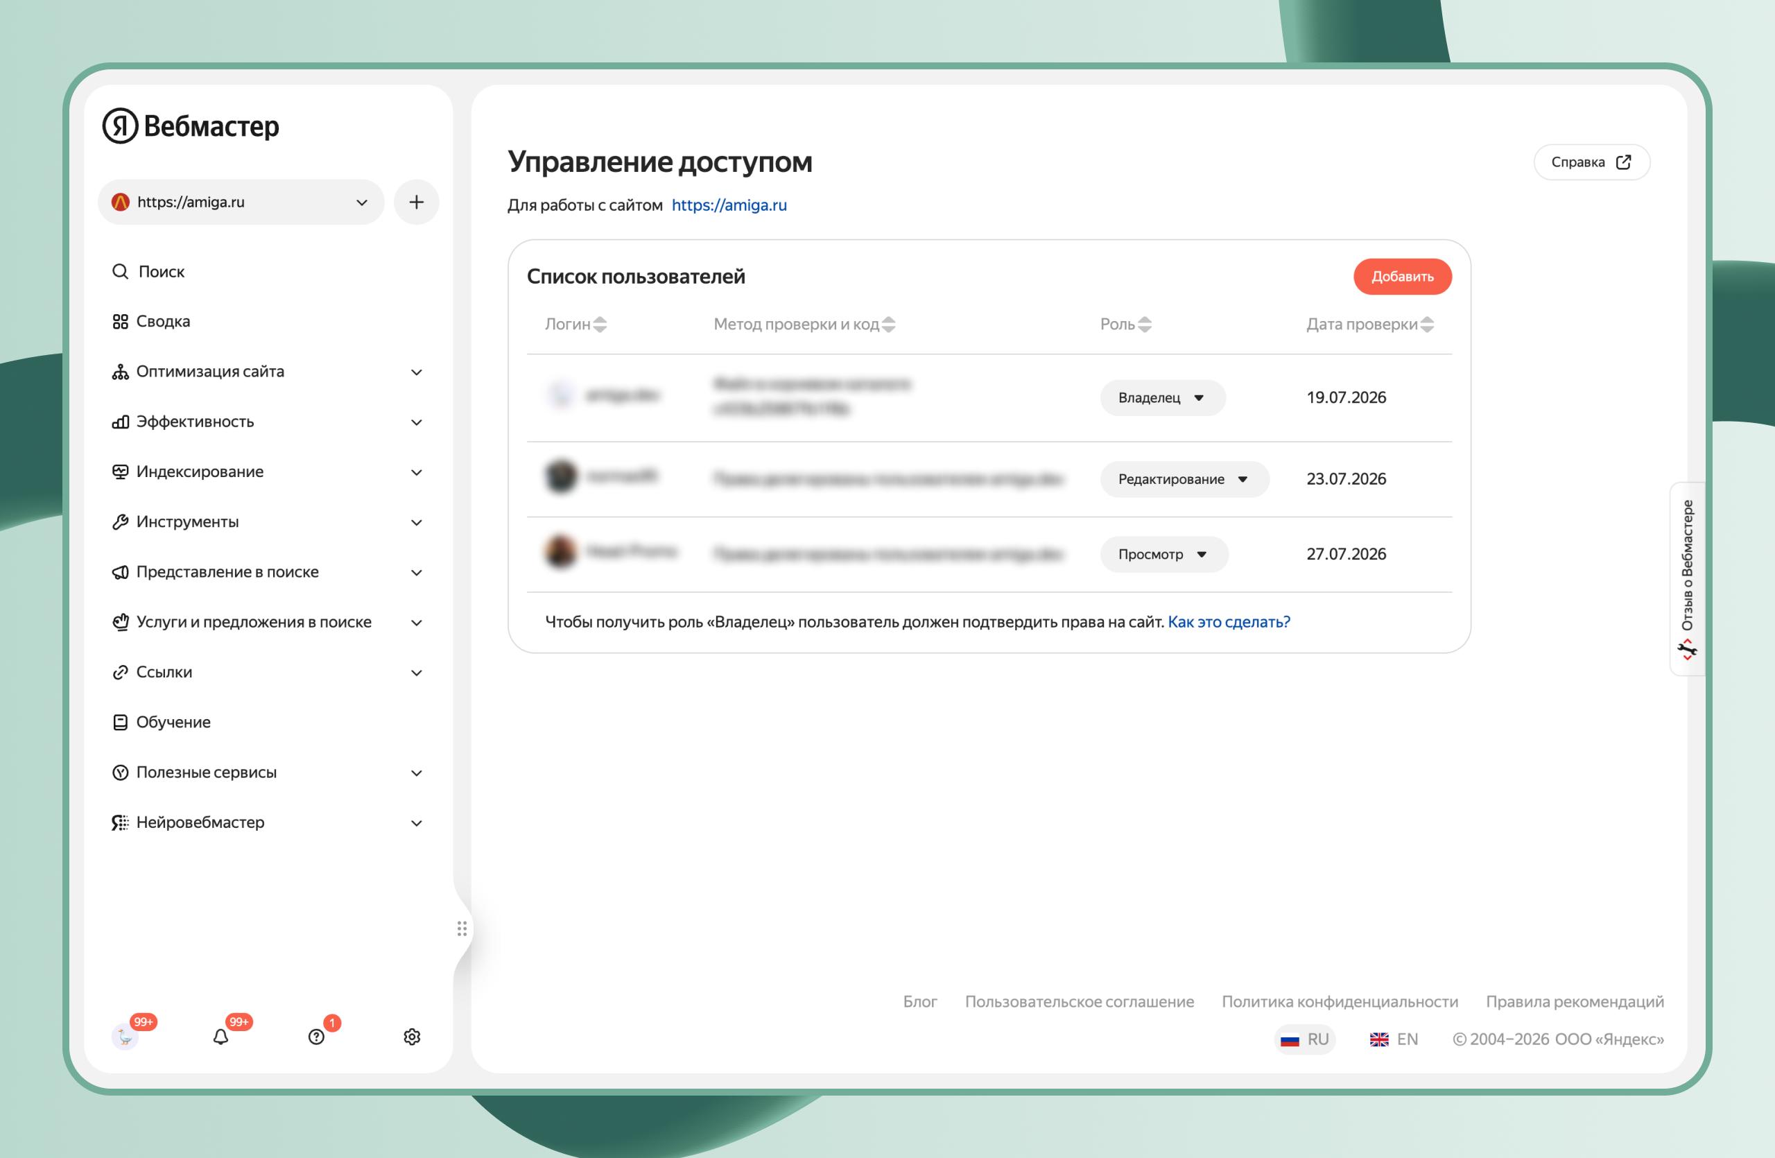This screenshot has width=1775, height=1158.
Task: Click the date 23.07.2026
Action: coord(1347,478)
